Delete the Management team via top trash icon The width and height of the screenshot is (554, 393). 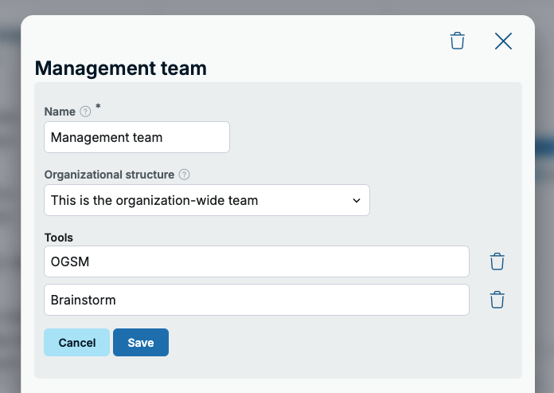tap(457, 41)
